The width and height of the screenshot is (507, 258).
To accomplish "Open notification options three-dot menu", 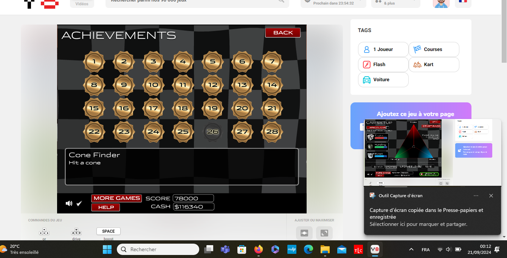I will (476, 196).
